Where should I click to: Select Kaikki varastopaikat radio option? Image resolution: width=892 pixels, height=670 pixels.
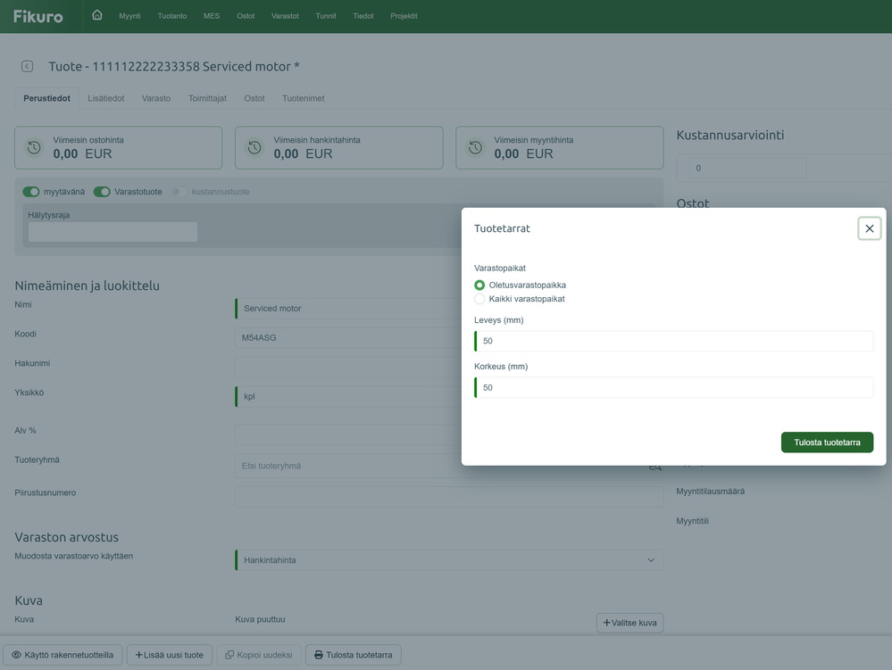pos(479,299)
